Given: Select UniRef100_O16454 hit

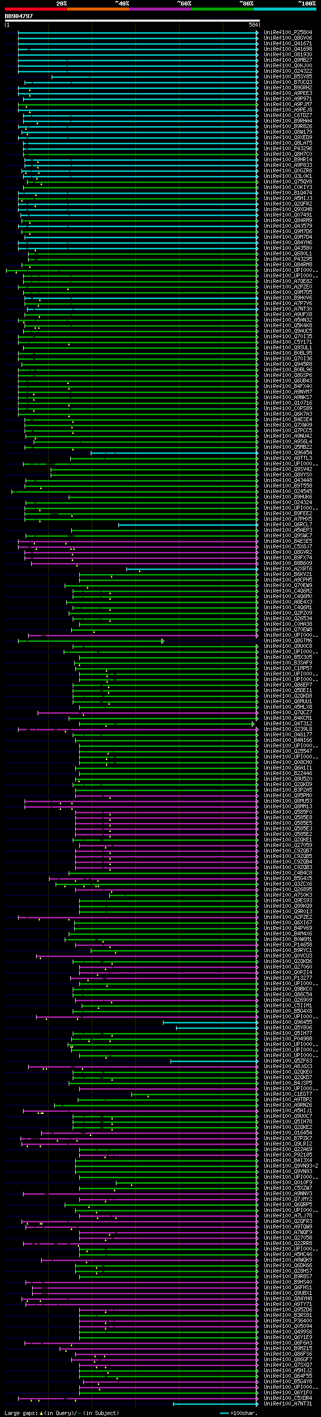Looking at the screenshot, I should click(287, 1133).
